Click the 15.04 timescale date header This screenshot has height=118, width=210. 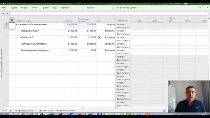(138, 21)
